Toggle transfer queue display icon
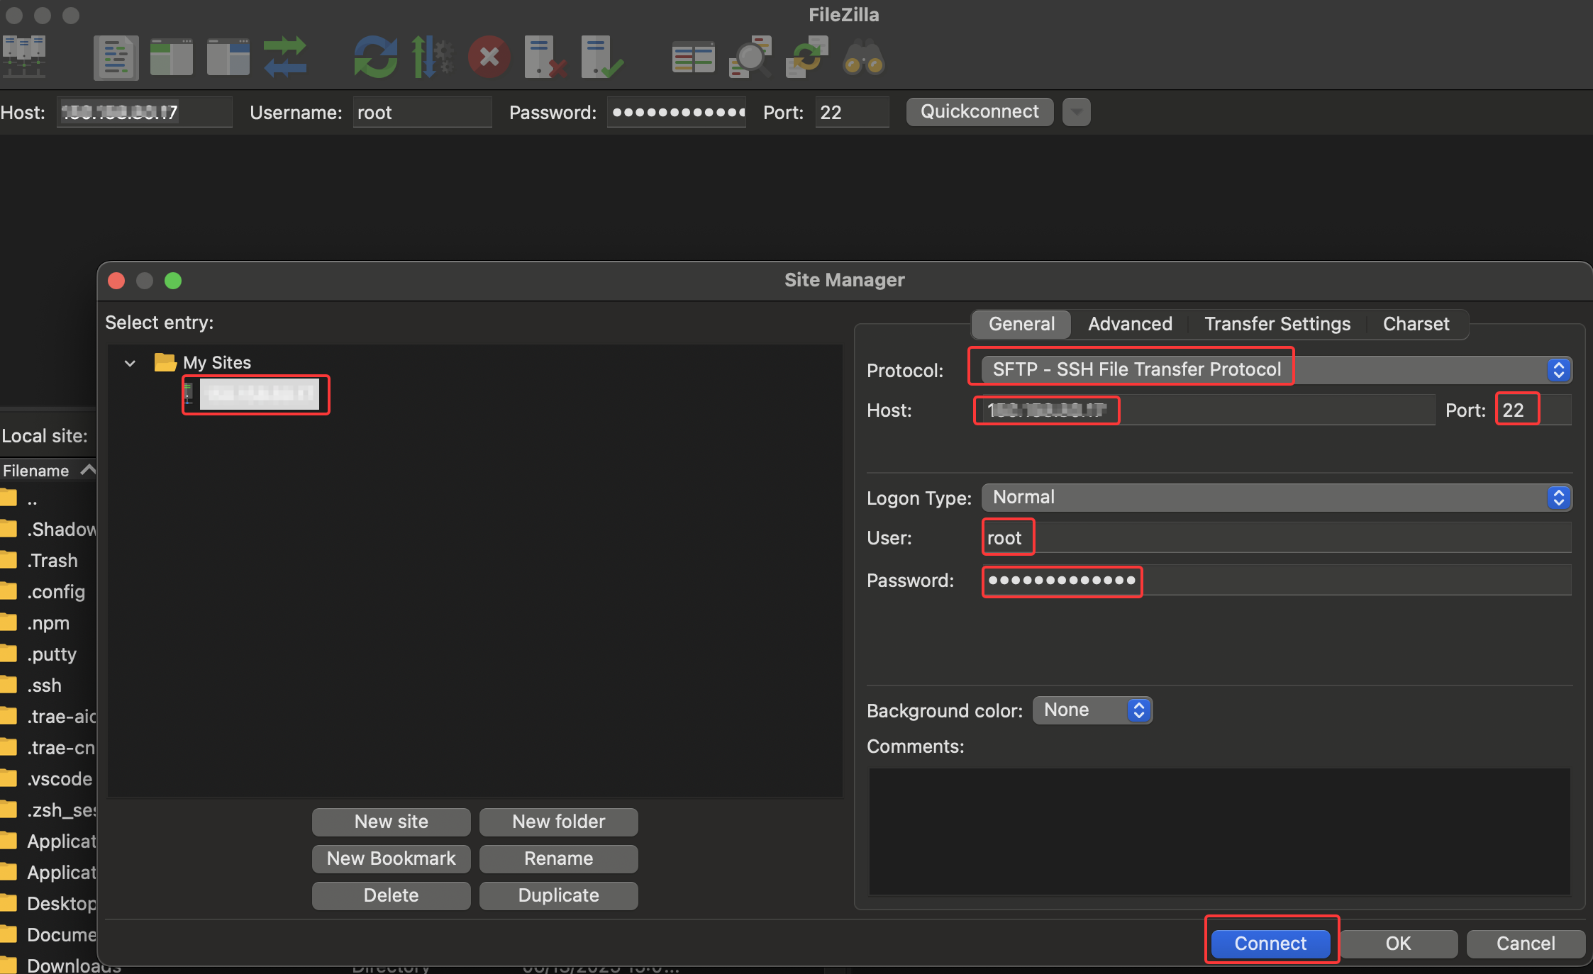The image size is (1593, 974). click(285, 57)
